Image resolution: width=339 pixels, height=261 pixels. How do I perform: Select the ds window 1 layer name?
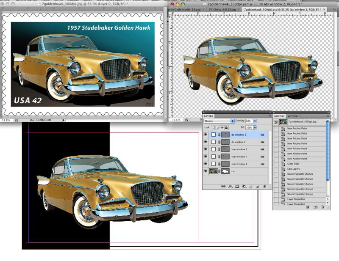coord(238,142)
